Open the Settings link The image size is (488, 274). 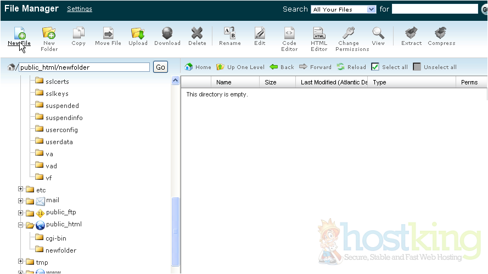point(79,9)
